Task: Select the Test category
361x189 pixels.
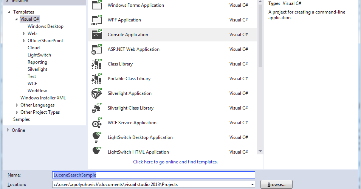Action: (32, 76)
